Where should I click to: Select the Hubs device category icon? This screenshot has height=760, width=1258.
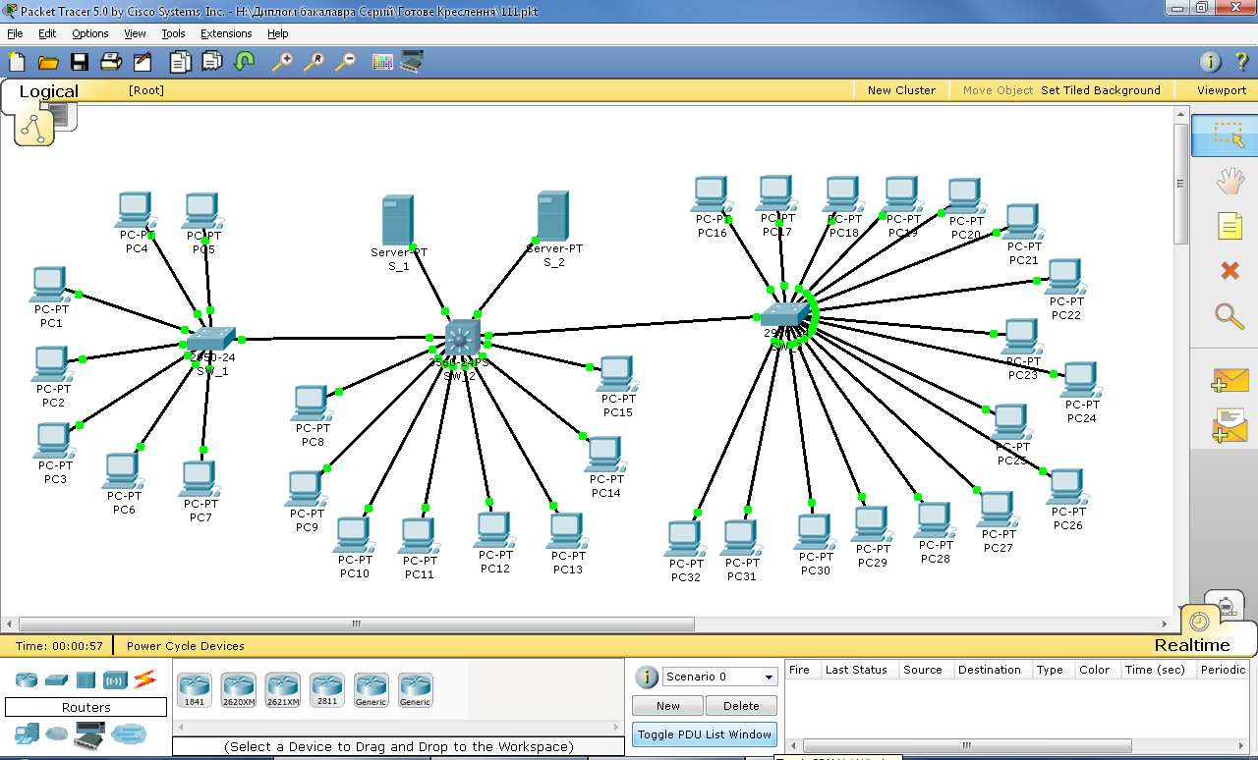point(86,679)
